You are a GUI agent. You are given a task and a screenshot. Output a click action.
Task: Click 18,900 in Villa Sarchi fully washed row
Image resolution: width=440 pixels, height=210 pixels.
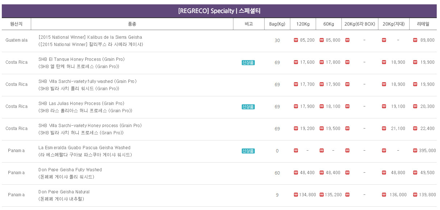pyautogui.click(x=398, y=84)
